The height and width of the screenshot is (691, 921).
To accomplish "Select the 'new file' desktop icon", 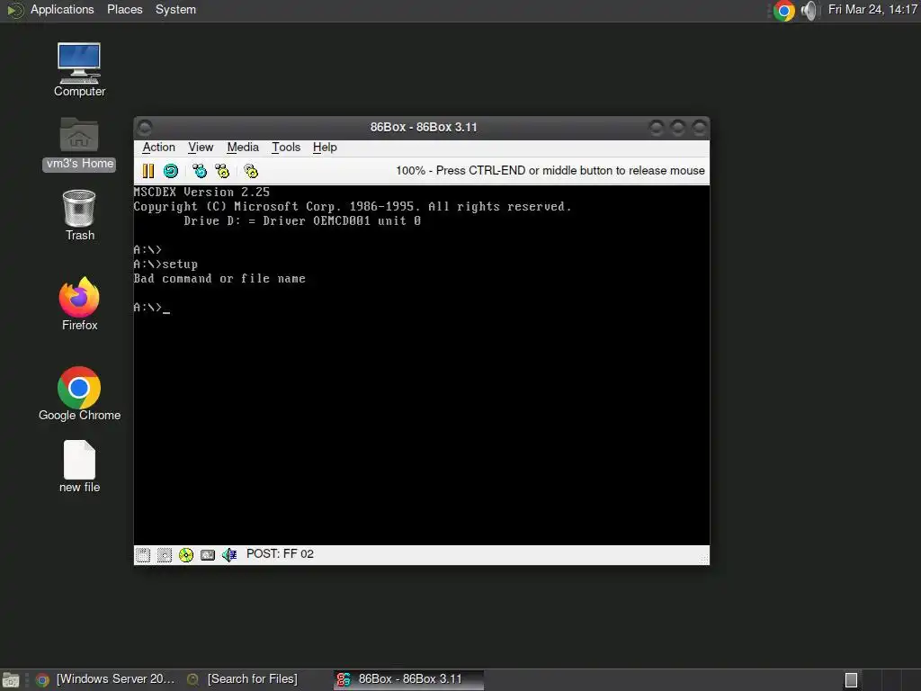I will 79,467.
